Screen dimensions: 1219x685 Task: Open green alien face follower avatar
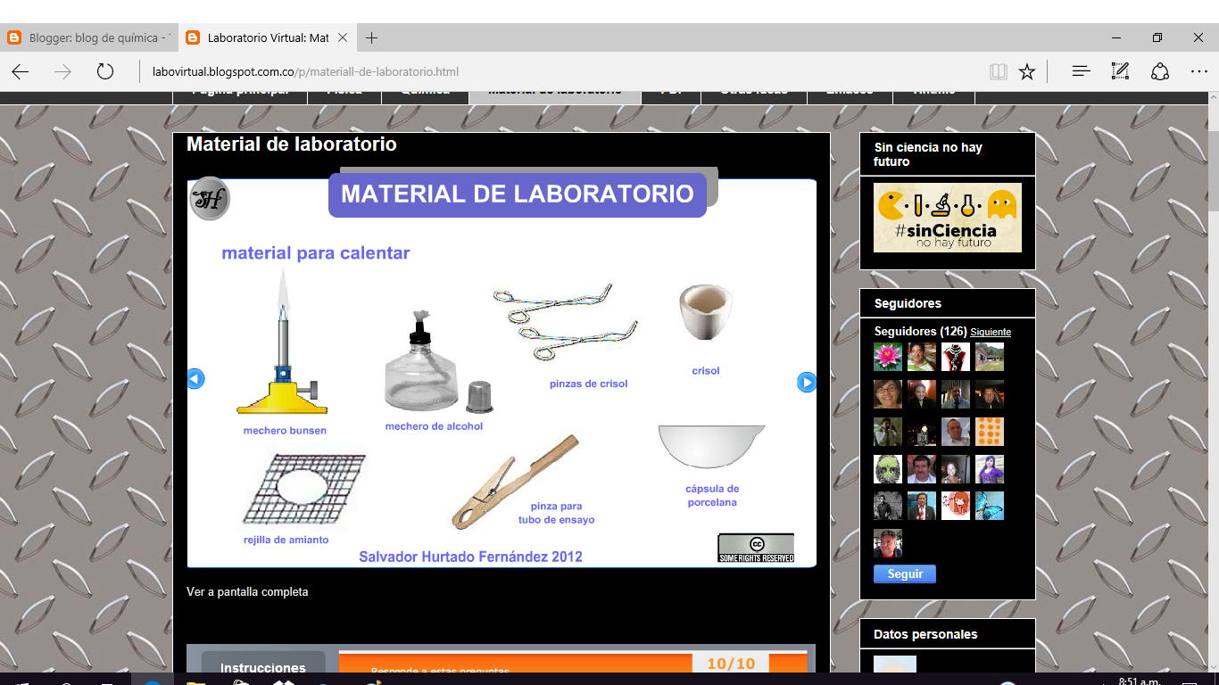pyautogui.click(x=888, y=469)
